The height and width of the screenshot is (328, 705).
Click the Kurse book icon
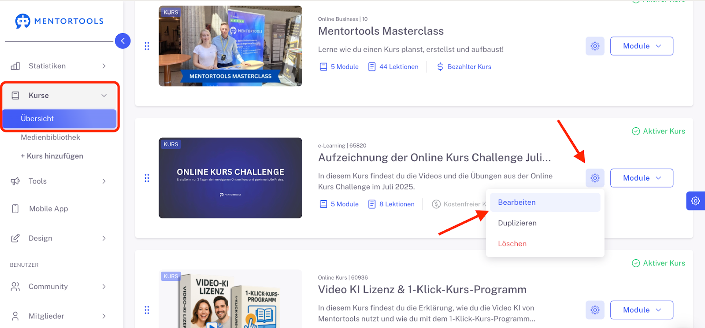15,96
